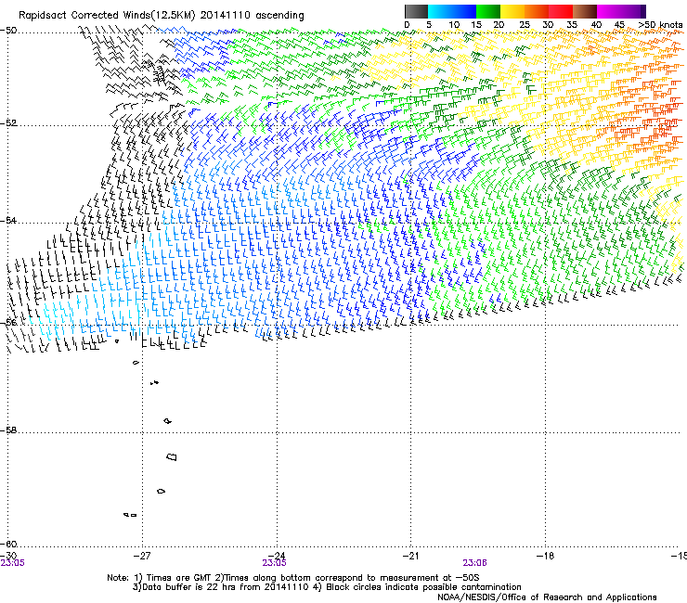
Task: Click the green 15-20 knots legend segment
Action: pos(488,11)
